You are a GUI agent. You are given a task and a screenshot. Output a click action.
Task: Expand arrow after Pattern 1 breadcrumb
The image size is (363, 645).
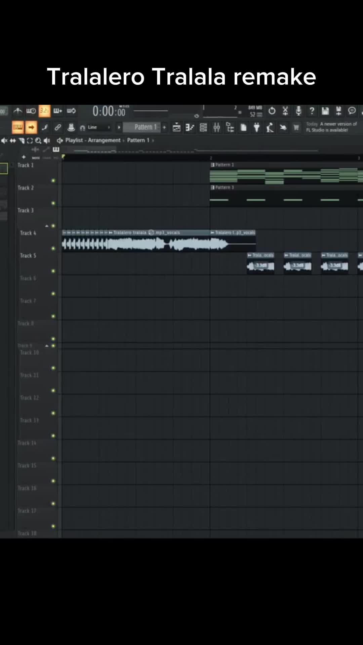click(153, 140)
